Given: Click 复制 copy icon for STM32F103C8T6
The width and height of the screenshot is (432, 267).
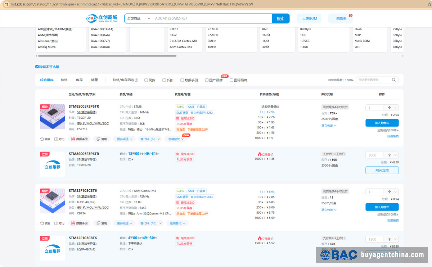Looking at the screenshot, I should (x=102, y=223).
